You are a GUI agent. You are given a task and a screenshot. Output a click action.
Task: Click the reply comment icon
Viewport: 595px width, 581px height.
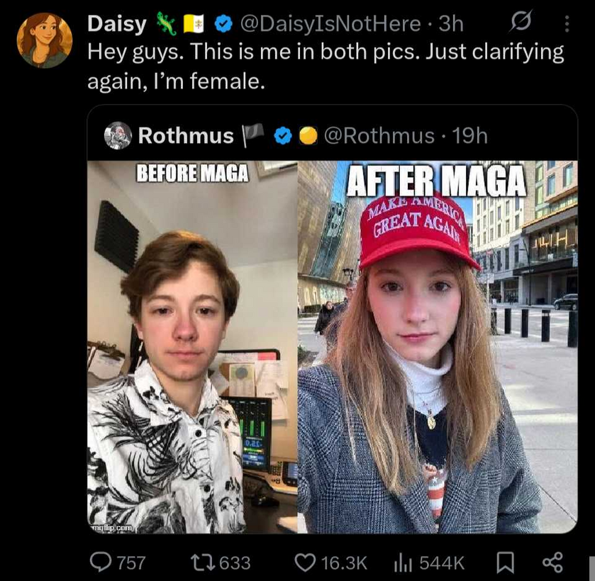pos(101,563)
